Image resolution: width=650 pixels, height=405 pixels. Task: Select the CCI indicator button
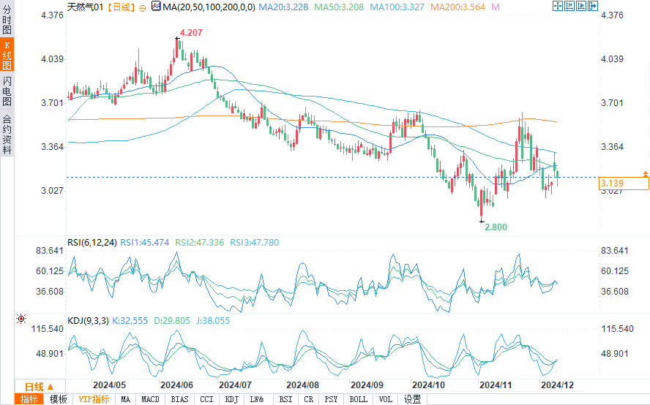click(x=206, y=399)
